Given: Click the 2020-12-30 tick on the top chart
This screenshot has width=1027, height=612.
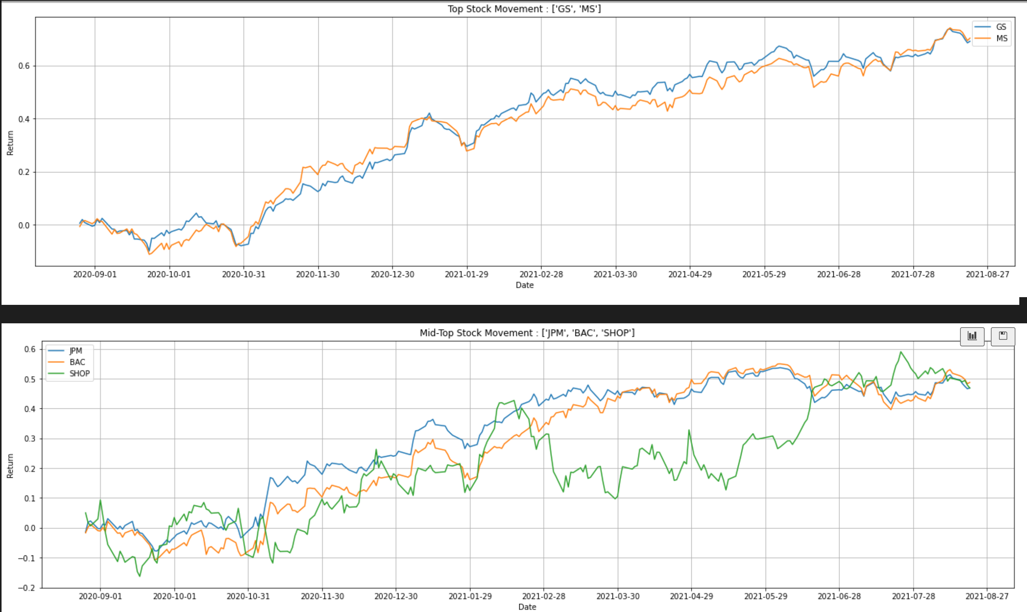Looking at the screenshot, I should (x=392, y=274).
